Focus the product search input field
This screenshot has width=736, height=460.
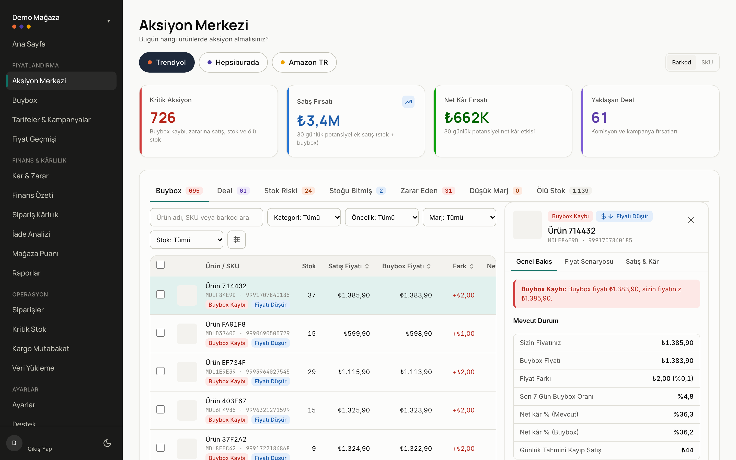[x=206, y=217]
